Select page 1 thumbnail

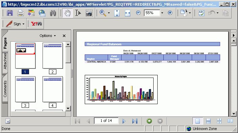click(x=25, y=55)
